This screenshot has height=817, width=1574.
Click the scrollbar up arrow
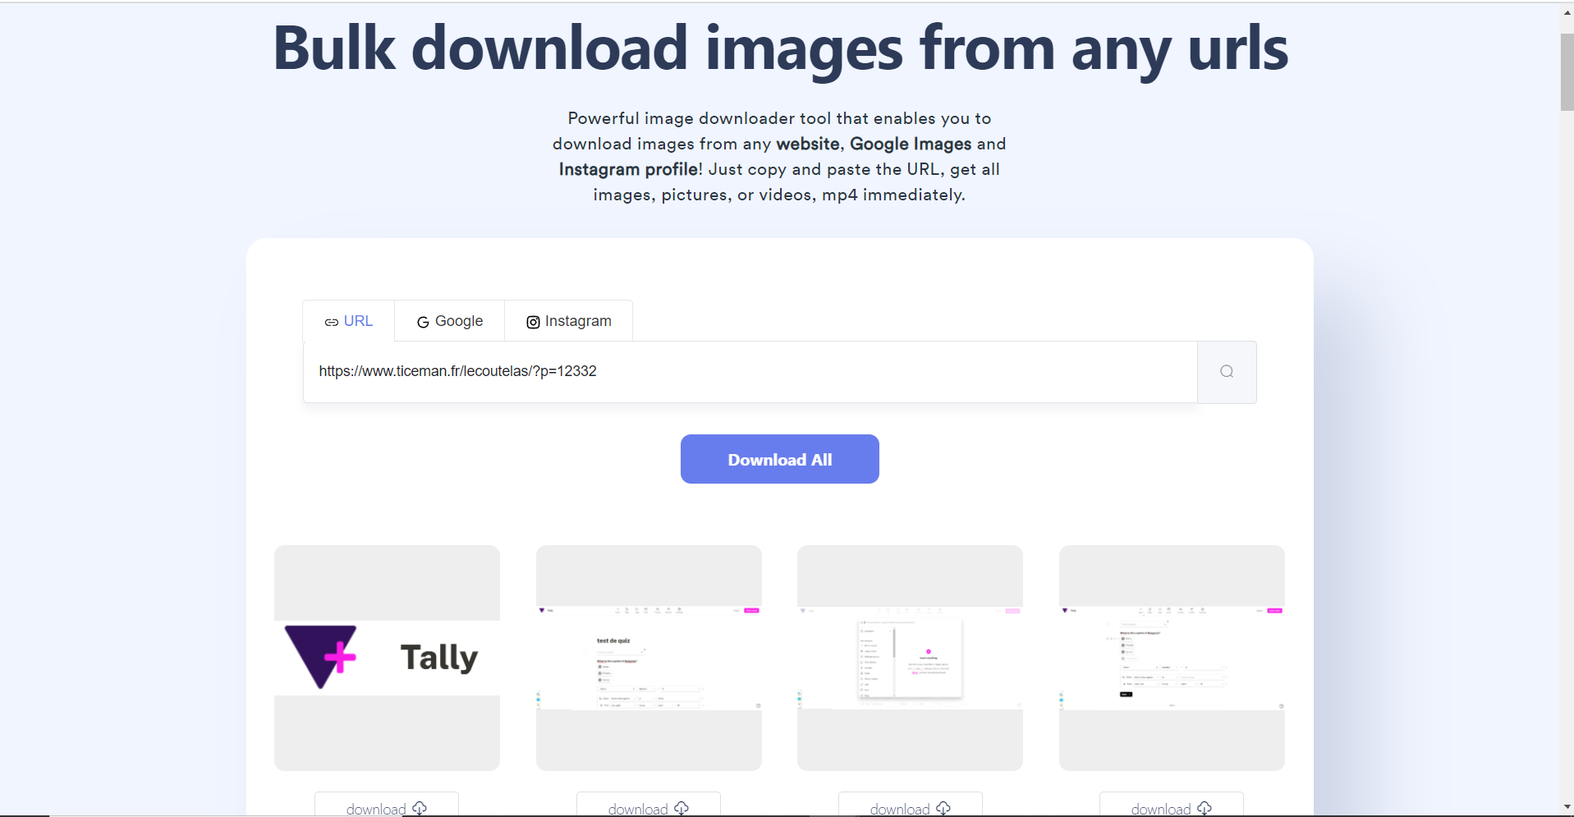(1567, 12)
